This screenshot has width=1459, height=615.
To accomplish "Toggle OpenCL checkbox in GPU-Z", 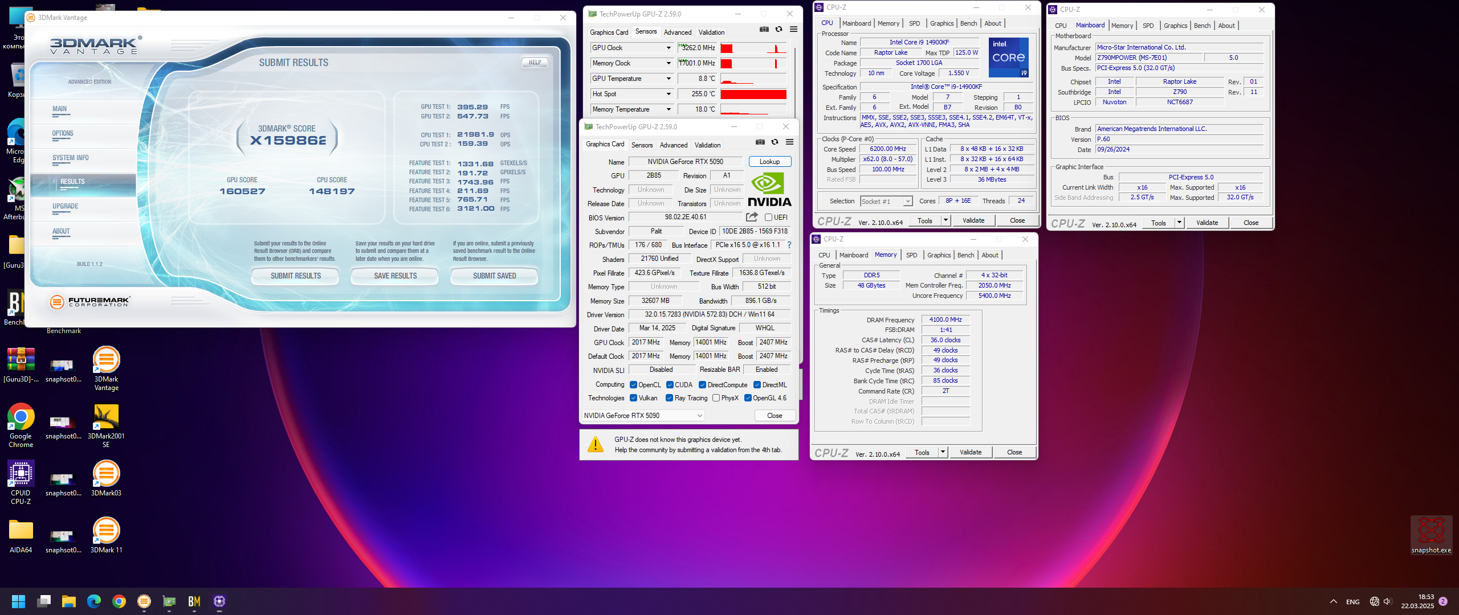I will tap(633, 385).
